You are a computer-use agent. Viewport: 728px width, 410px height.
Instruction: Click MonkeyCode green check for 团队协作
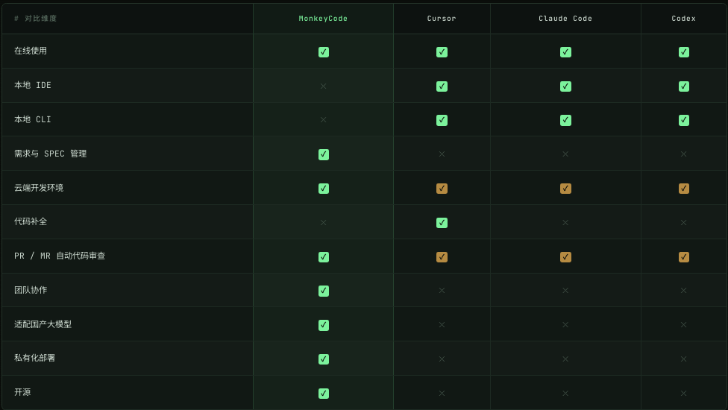click(x=324, y=291)
